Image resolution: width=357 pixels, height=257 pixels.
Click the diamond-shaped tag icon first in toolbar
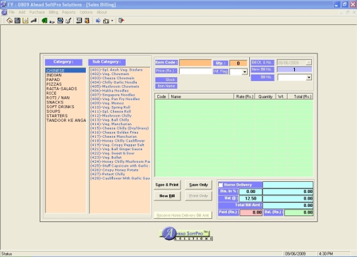pos(9,20)
